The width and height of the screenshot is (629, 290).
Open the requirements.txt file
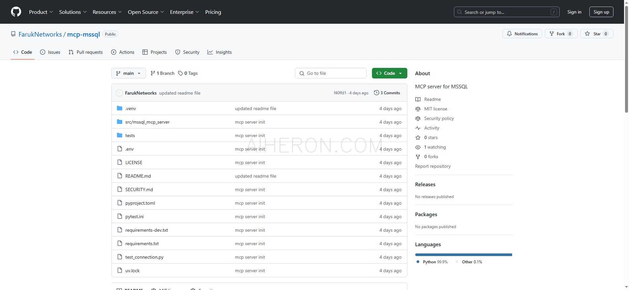point(142,244)
